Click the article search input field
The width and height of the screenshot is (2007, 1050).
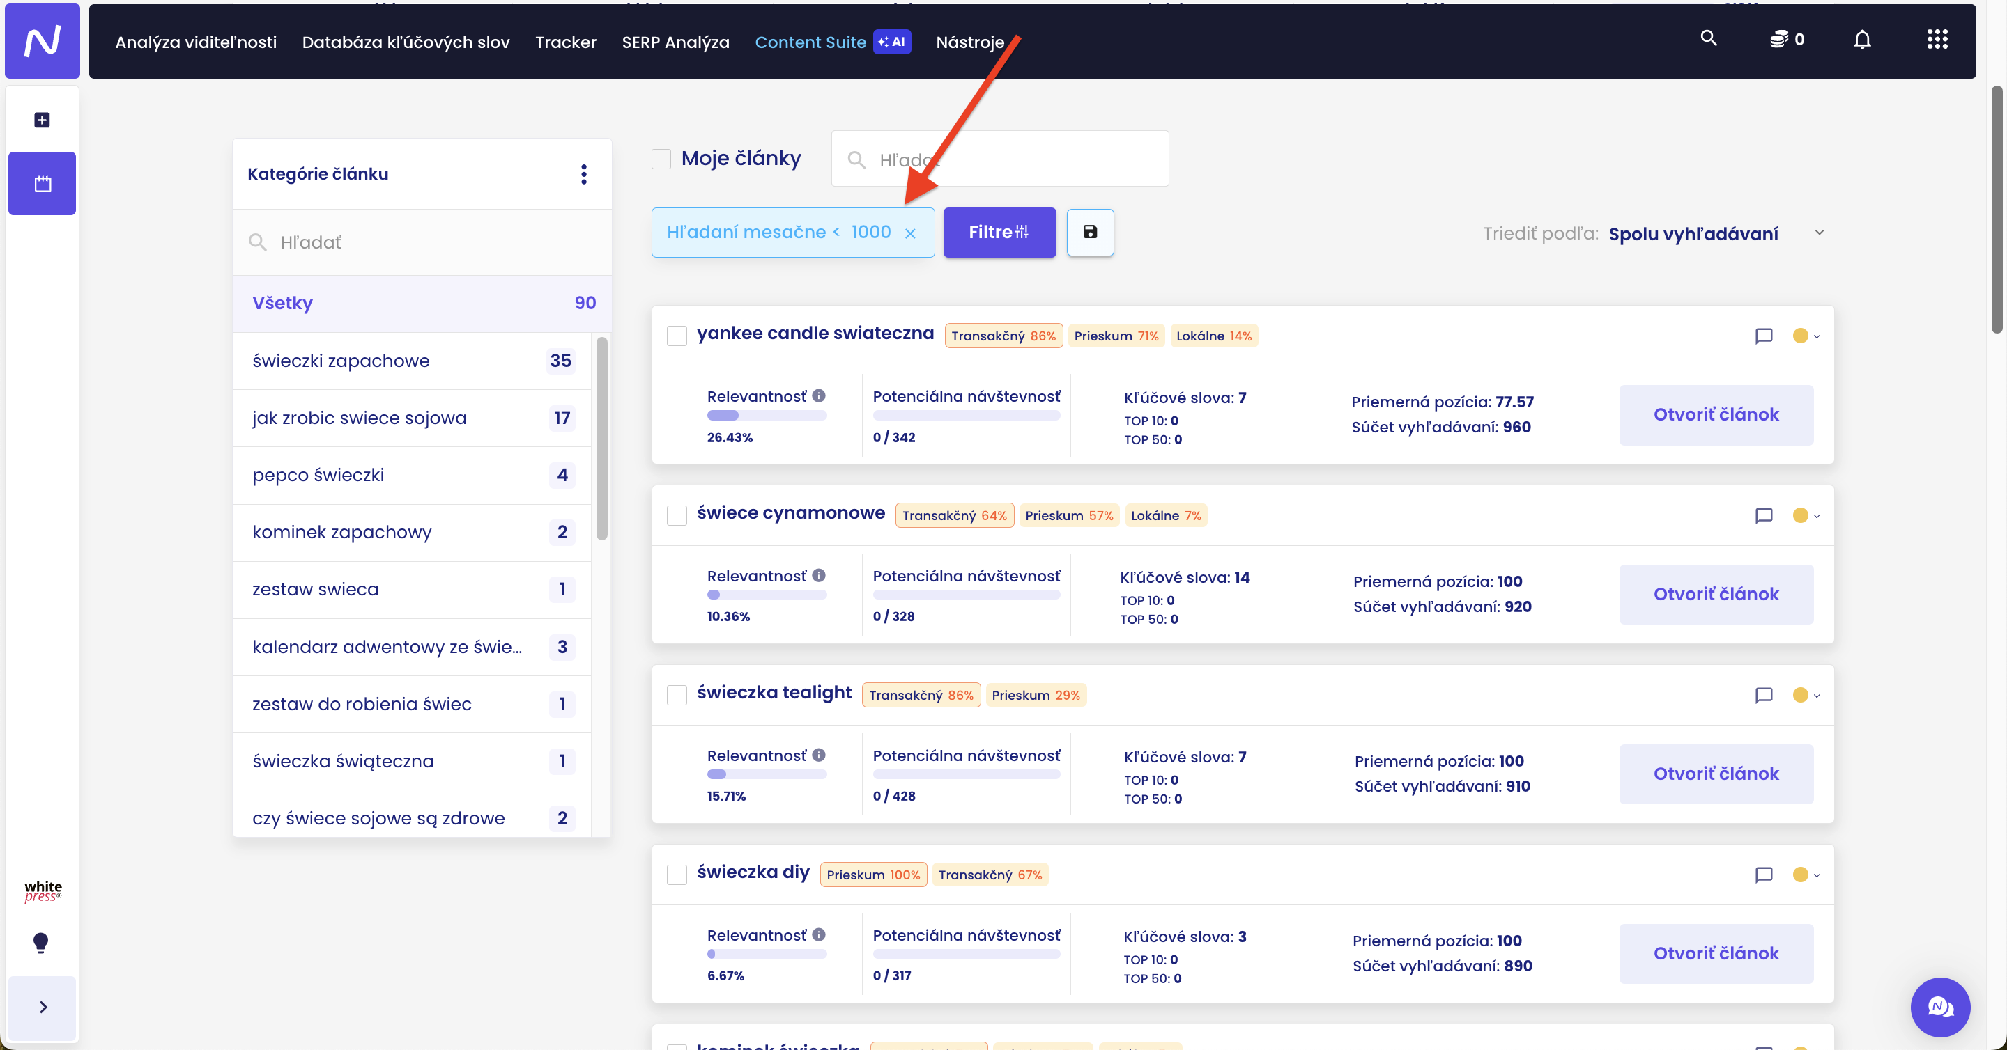999,159
